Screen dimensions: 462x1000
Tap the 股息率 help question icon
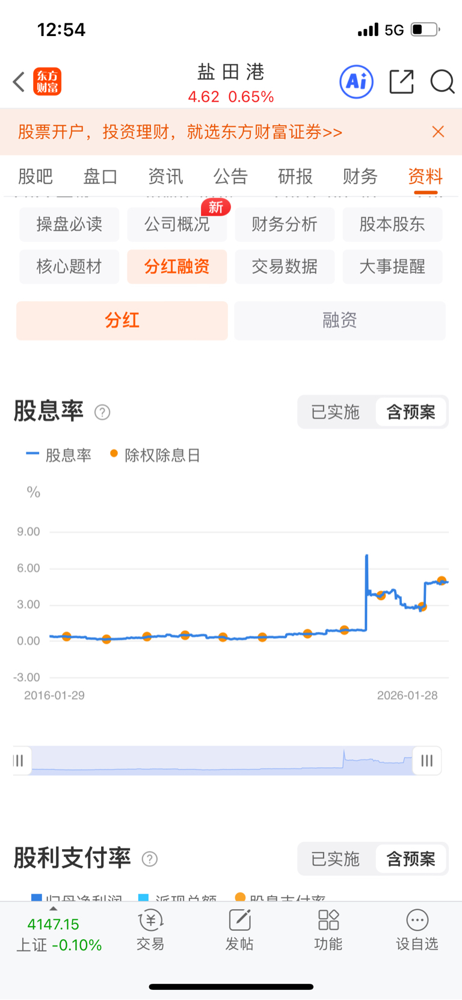tap(102, 413)
